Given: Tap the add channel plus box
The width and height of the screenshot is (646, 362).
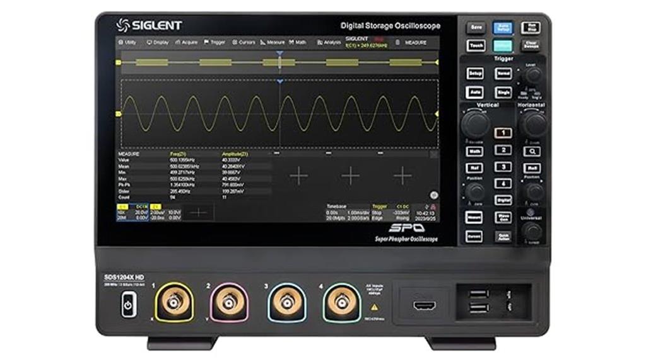Looking at the screenshot, I should pos(198,213).
